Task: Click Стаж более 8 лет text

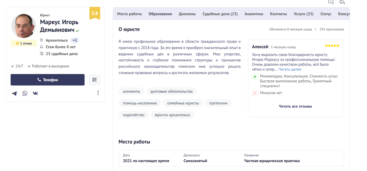Action: click(x=61, y=47)
